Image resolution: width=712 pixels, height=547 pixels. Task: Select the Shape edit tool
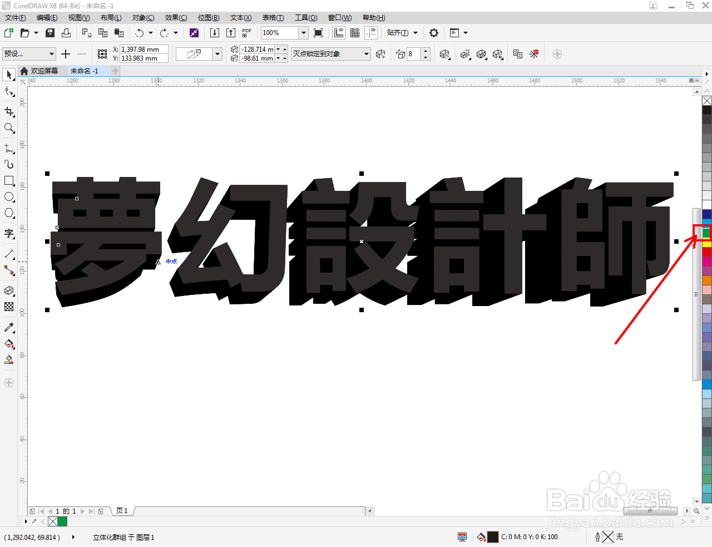(x=9, y=91)
